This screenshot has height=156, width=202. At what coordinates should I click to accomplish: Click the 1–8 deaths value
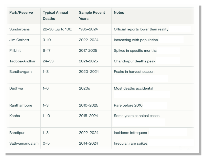pyautogui.click(x=46, y=72)
